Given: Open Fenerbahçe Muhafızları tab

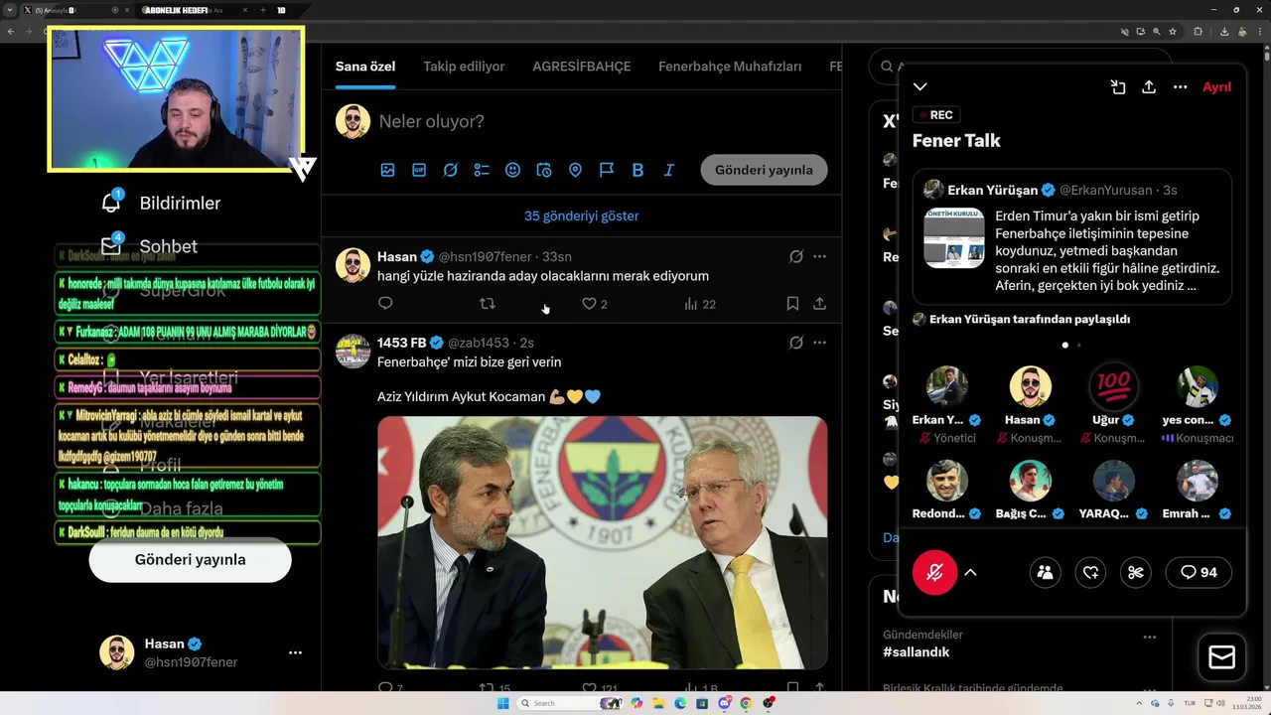Looking at the screenshot, I should point(730,67).
